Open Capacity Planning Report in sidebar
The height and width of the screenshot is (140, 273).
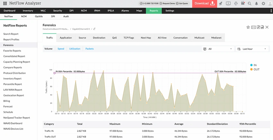(x=17, y=62)
